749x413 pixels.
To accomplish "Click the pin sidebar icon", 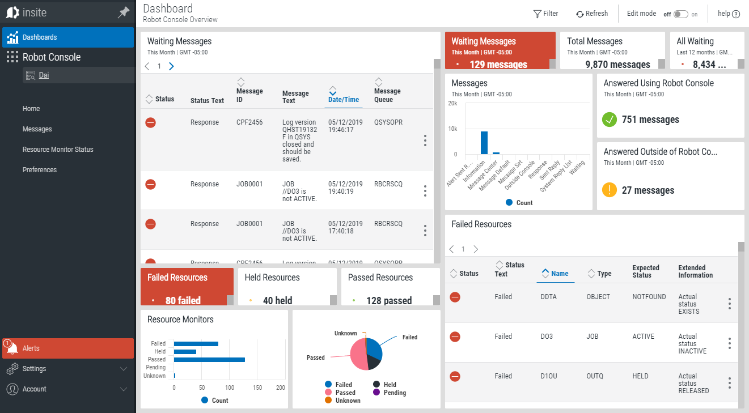I will (123, 12).
